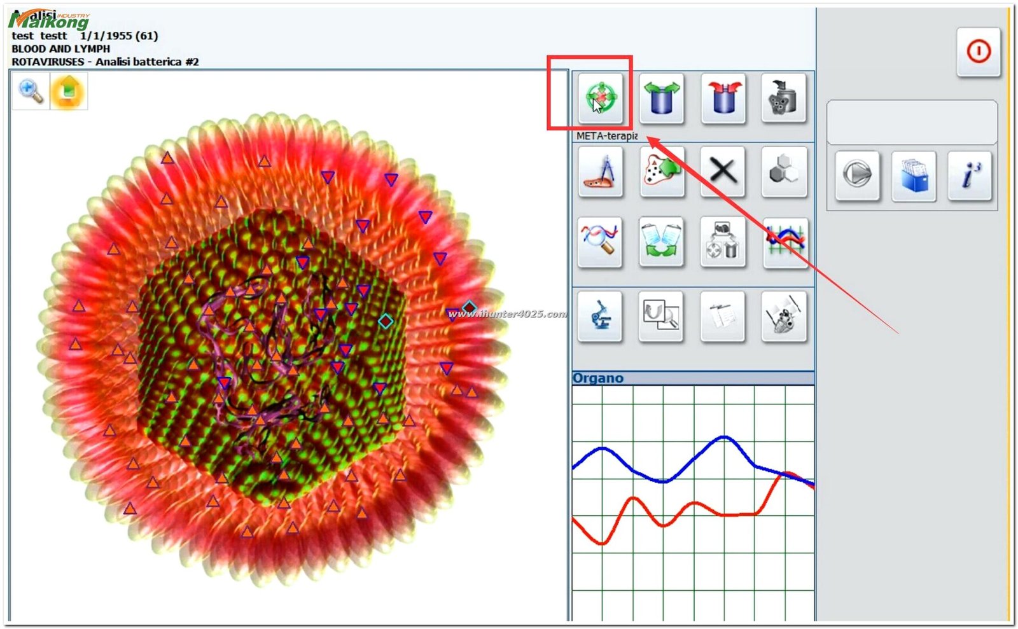1018x629 pixels.
Task: Click the two clipboards compare icon
Action: 661,242
